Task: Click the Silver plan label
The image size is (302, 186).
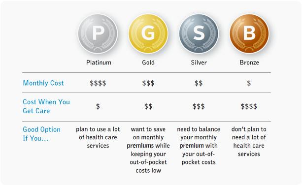Action: pos(199,62)
